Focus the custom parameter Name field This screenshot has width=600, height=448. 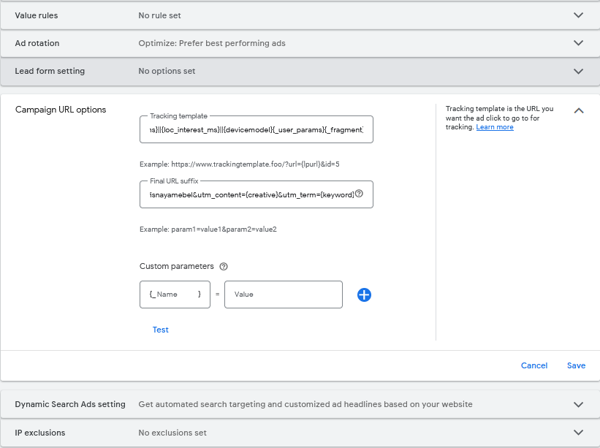pyautogui.click(x=175, y=295)
